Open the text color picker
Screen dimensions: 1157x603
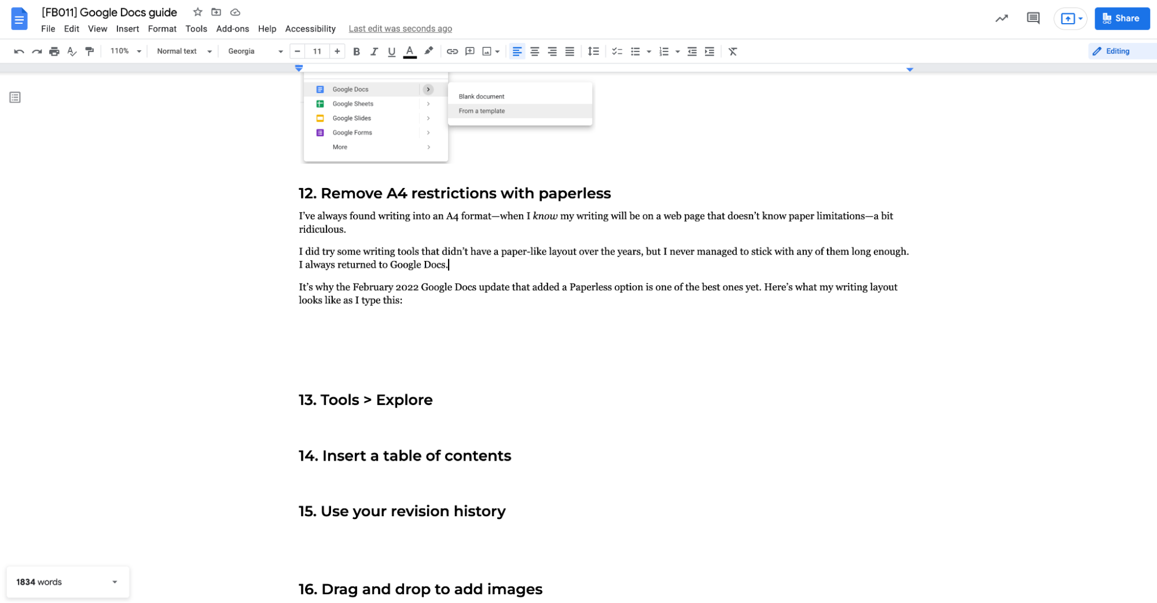409,51
